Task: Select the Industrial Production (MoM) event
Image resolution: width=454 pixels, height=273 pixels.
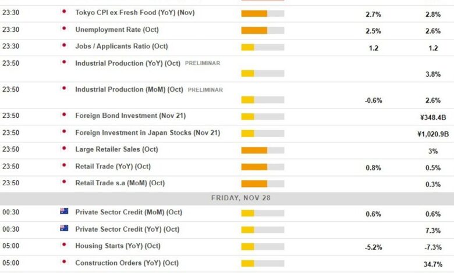Action: pos(129,90)
